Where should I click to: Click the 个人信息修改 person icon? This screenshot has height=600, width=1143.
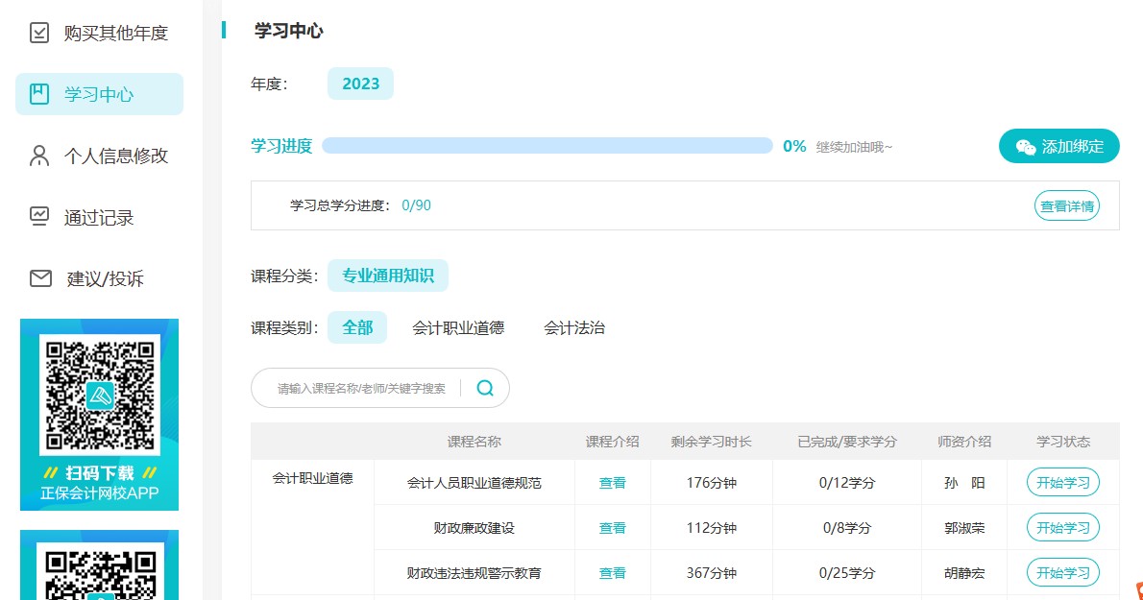click(39, 156)
